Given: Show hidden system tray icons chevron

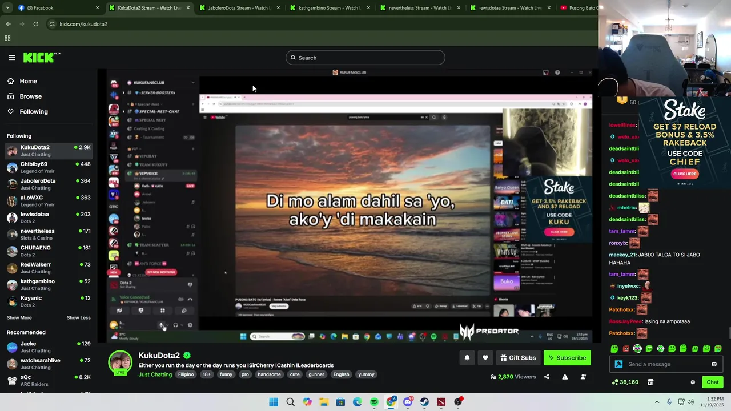Looking at the screenshot, I should [x=657, y=402].
